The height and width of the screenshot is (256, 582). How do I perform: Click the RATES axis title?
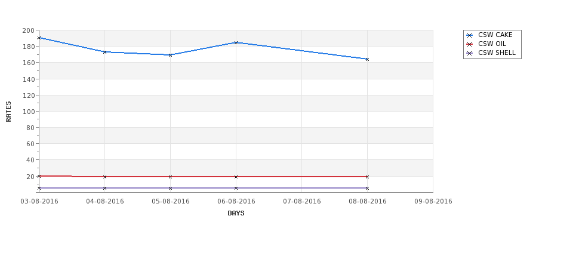coord(8,112)
